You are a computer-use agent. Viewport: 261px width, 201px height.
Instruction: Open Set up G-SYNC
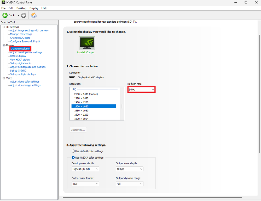[x=18, y=71]
